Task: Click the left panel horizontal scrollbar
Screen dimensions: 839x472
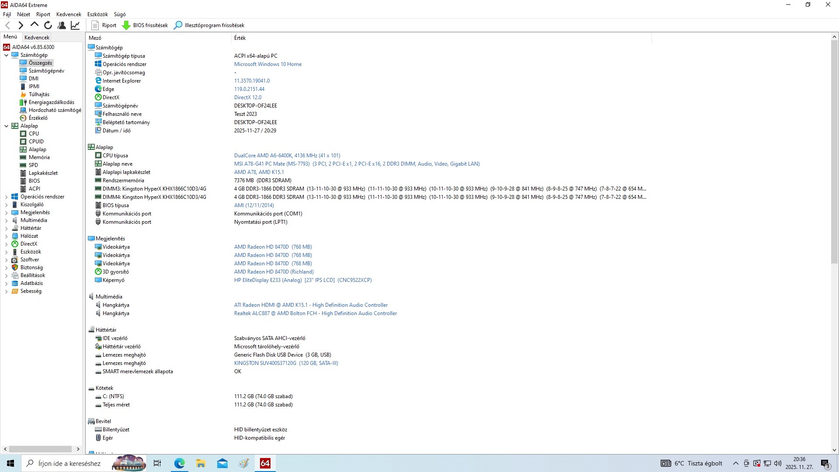Action: [x=41, y=449]
